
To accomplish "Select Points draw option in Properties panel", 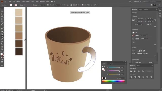I will click(x=138, y=54).
